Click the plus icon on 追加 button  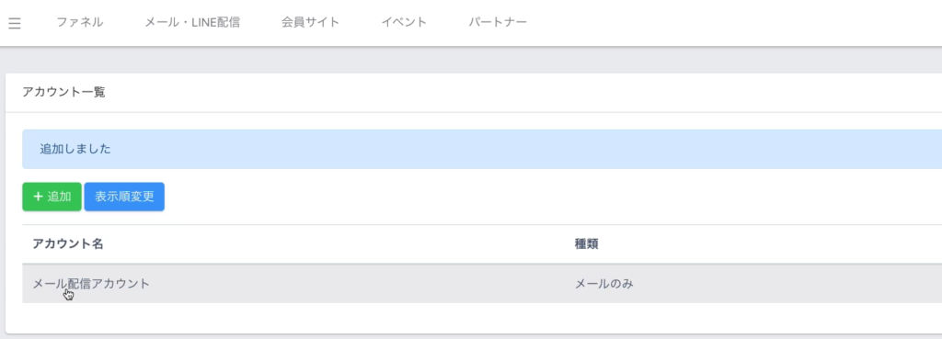coord(38,197)
